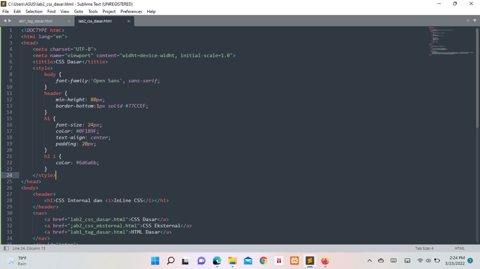Change the HTML syntax selector in the status bar
Viewport: 480px width, 269px height.
(x=459, y=248)
